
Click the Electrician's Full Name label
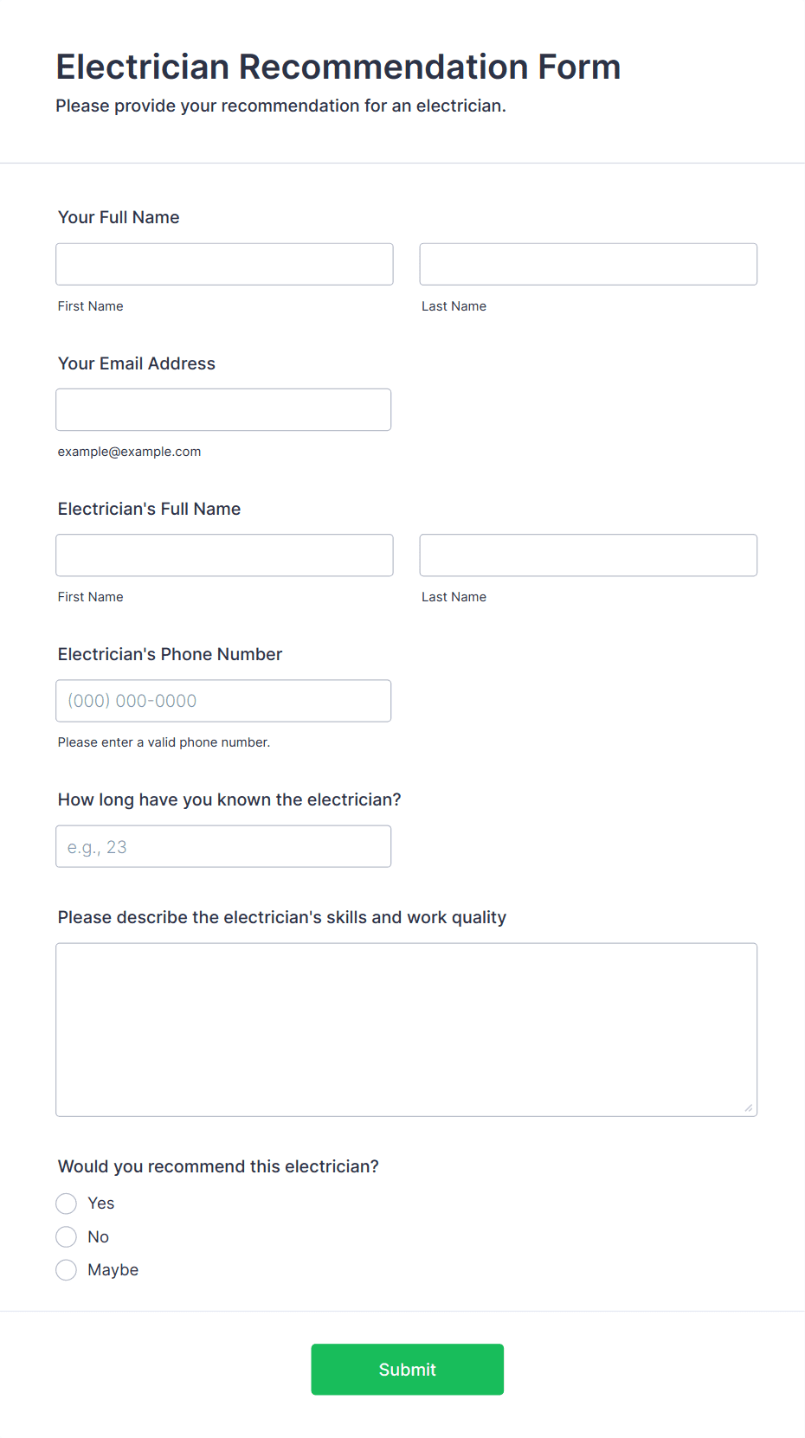[x=150, y=509]
